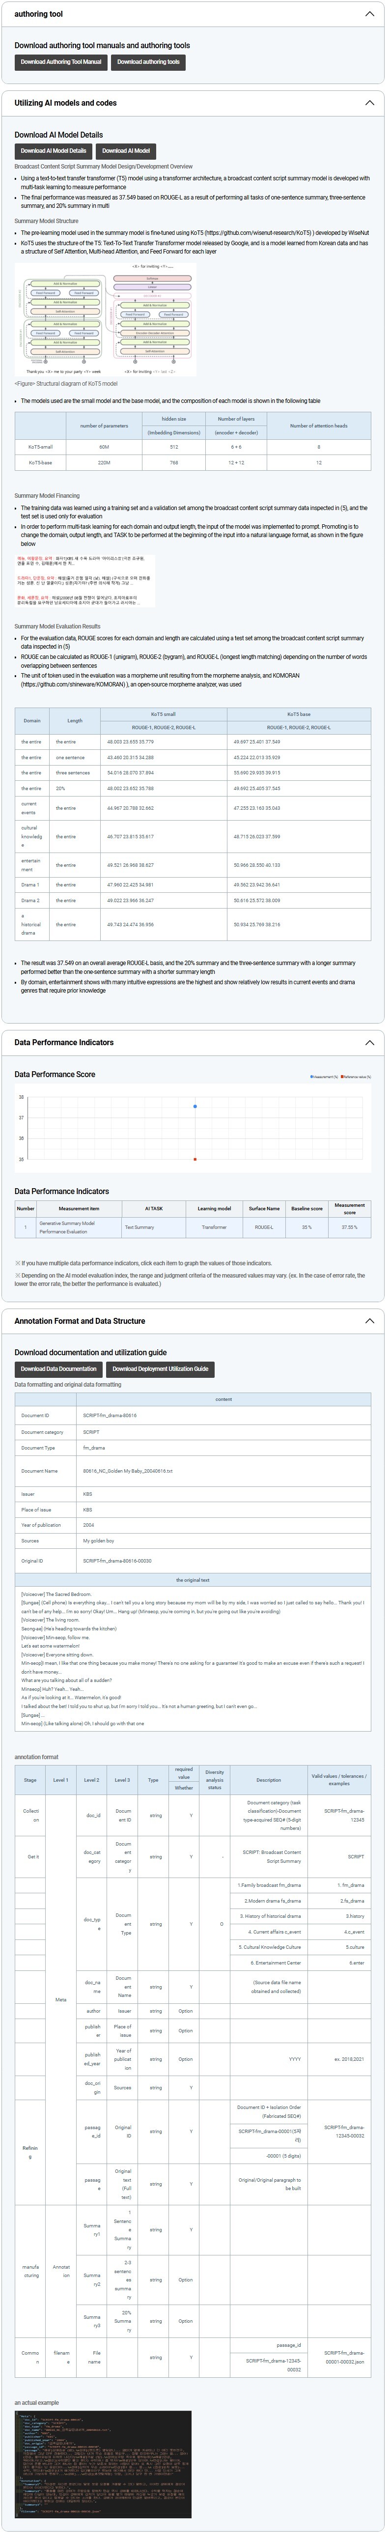Click the Measurement score column header
390x2536 pixels.
(349, 1208)
